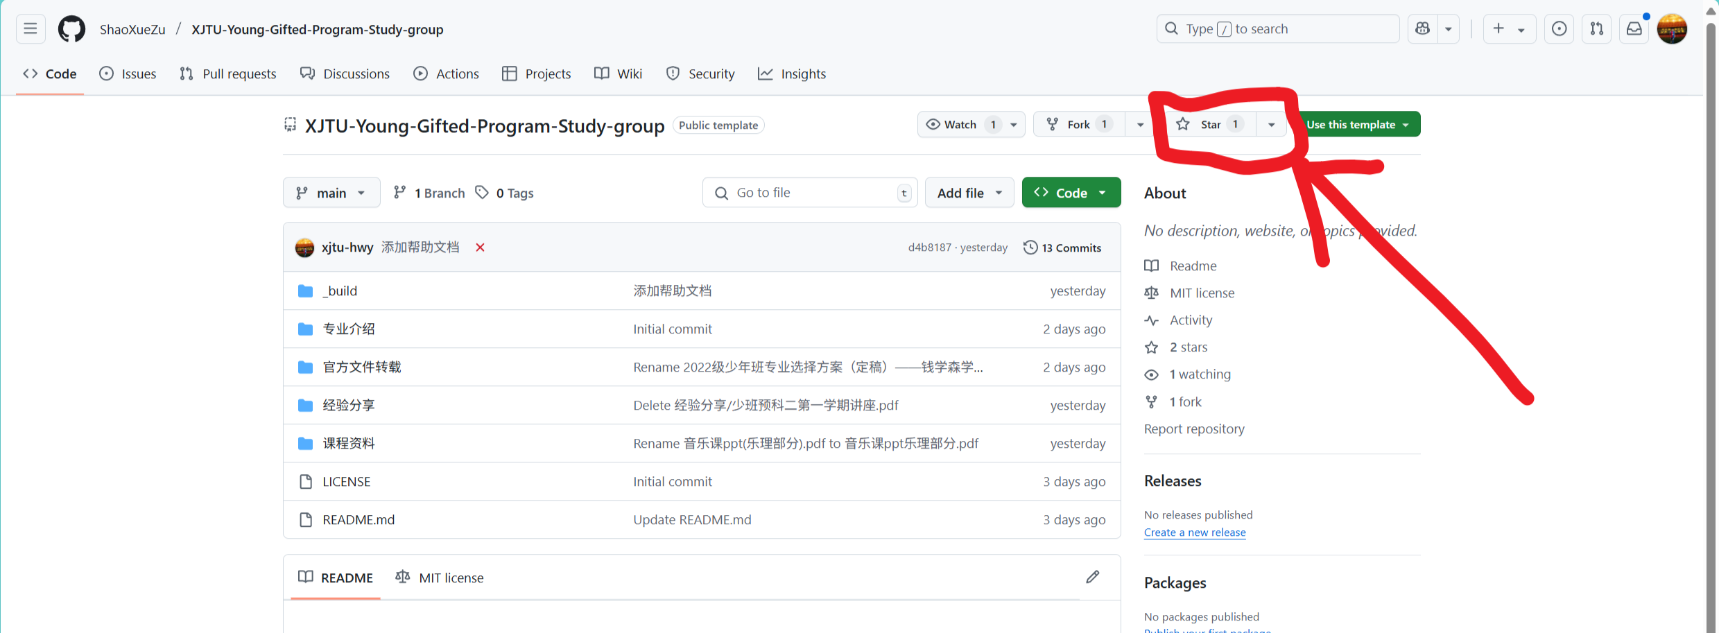
Task: Edit README with the pencil icon
Action: 1093,577
